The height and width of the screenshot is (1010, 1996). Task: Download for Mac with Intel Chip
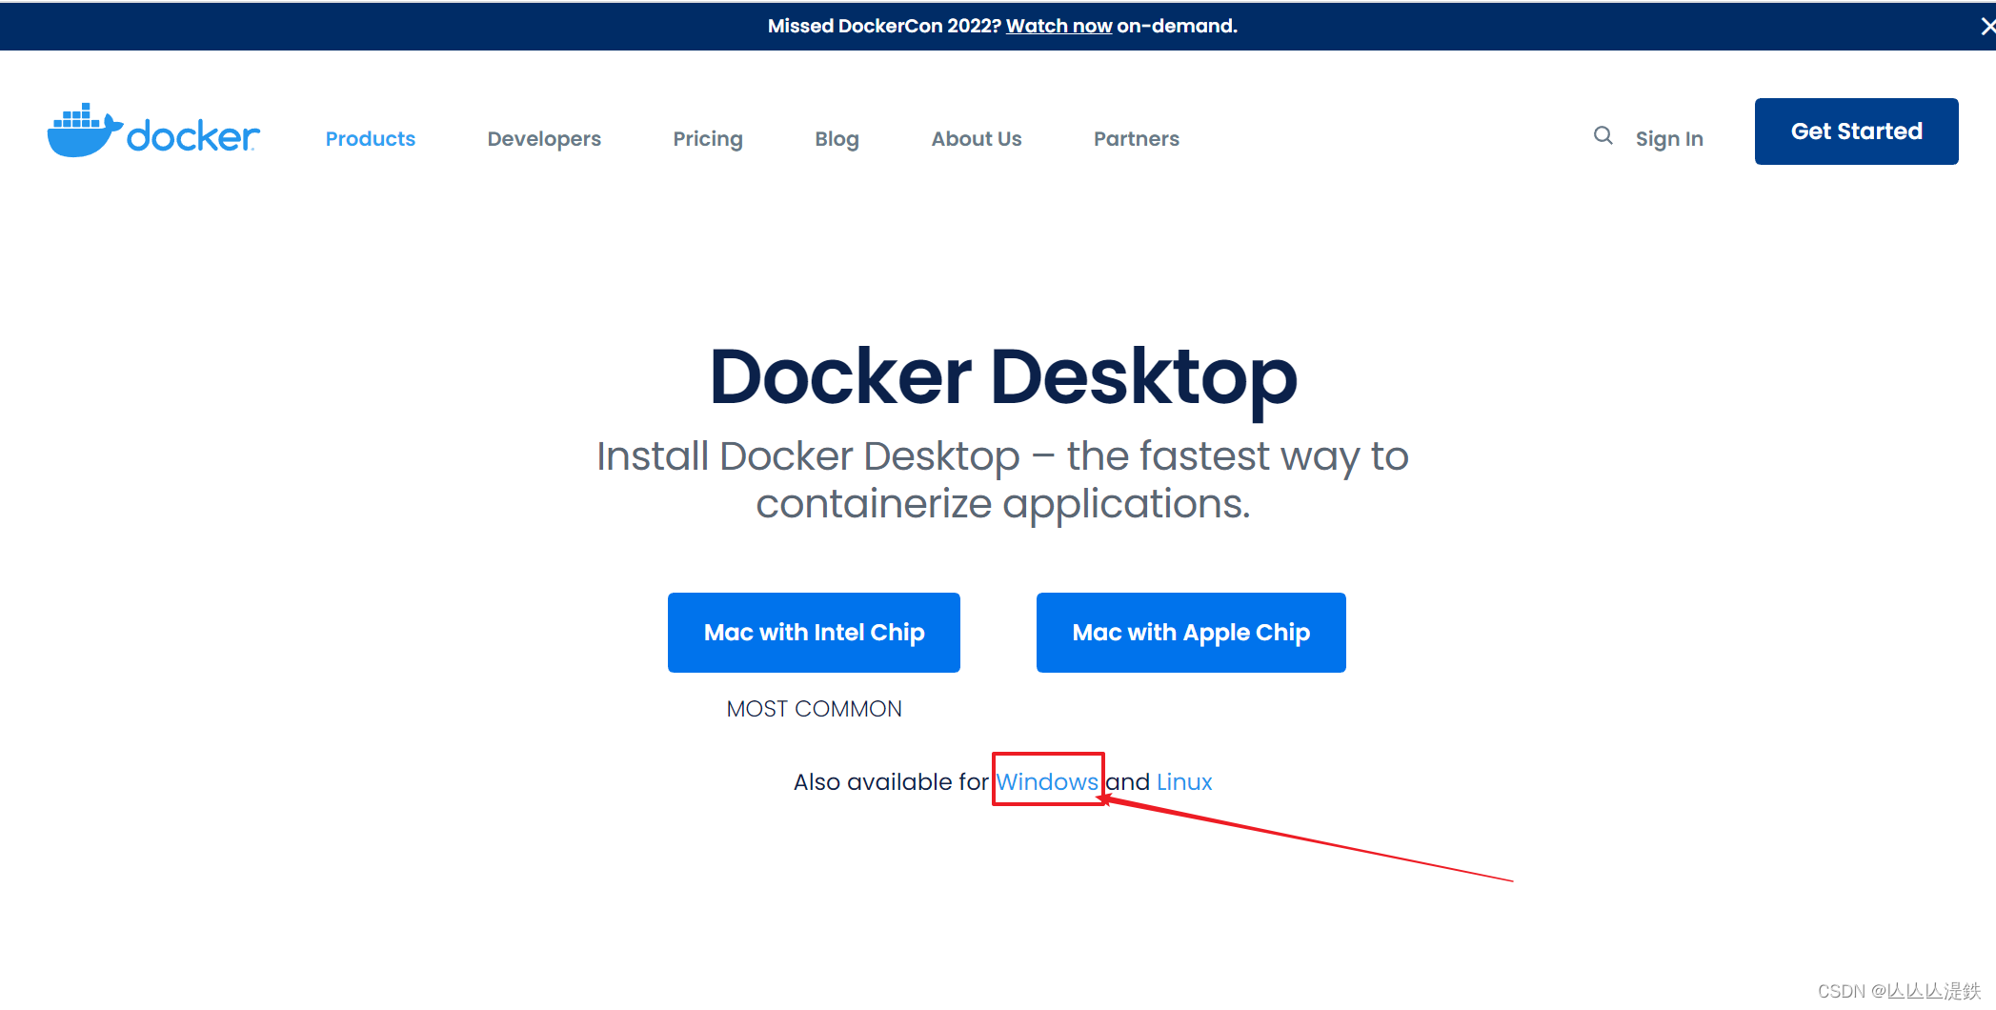point(814,633)
